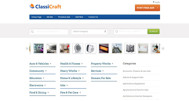189x101 pixels.
Task: Select the glowing infrared heater thumbnail
Action: (x=104, y=48)
